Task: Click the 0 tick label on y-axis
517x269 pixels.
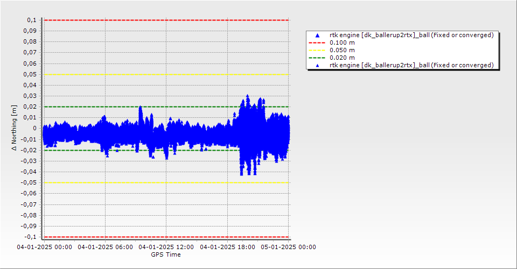Action: coord(34,128)
